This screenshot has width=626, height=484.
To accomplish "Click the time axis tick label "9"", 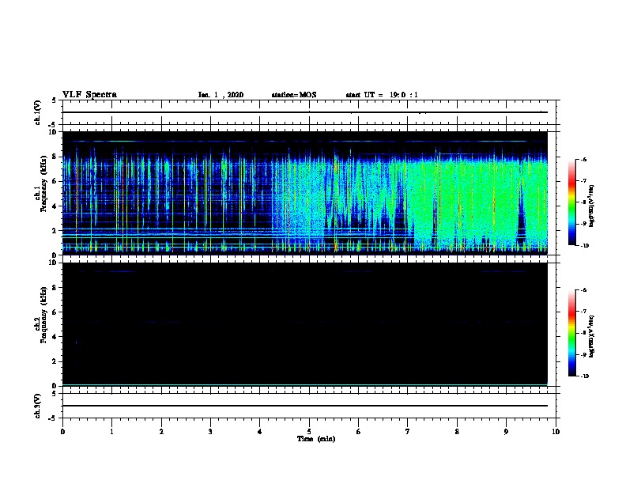I will point(506,432).
